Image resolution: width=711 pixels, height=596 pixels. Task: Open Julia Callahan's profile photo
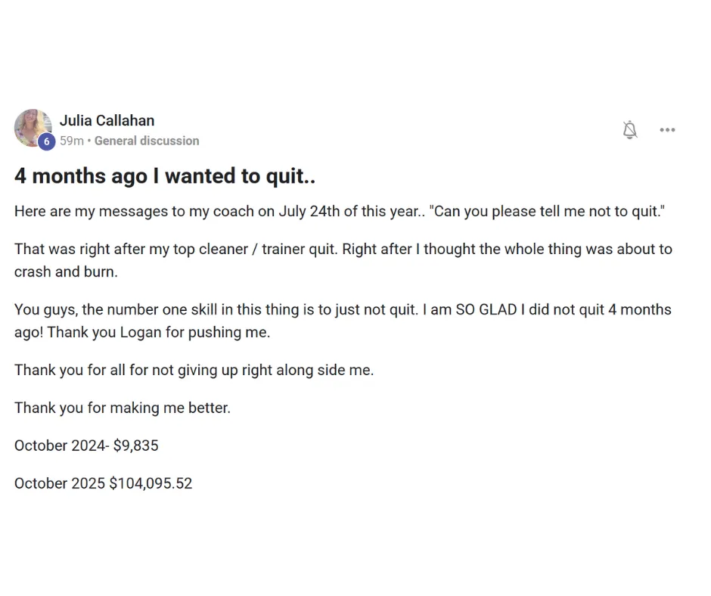coord(32,126)
